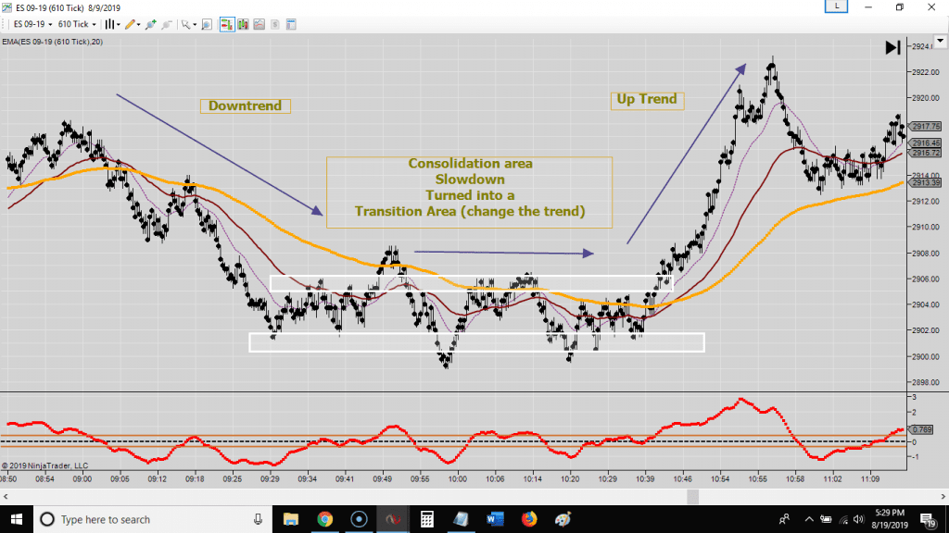Open the Windows Start menu
This screenshot has height=533, width=949.
17,519
